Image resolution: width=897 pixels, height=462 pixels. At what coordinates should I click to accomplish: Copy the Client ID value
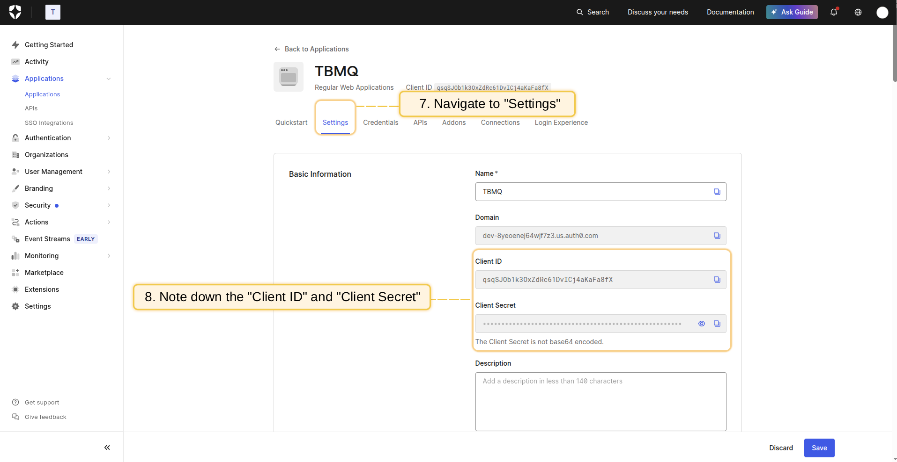(717, 280)
